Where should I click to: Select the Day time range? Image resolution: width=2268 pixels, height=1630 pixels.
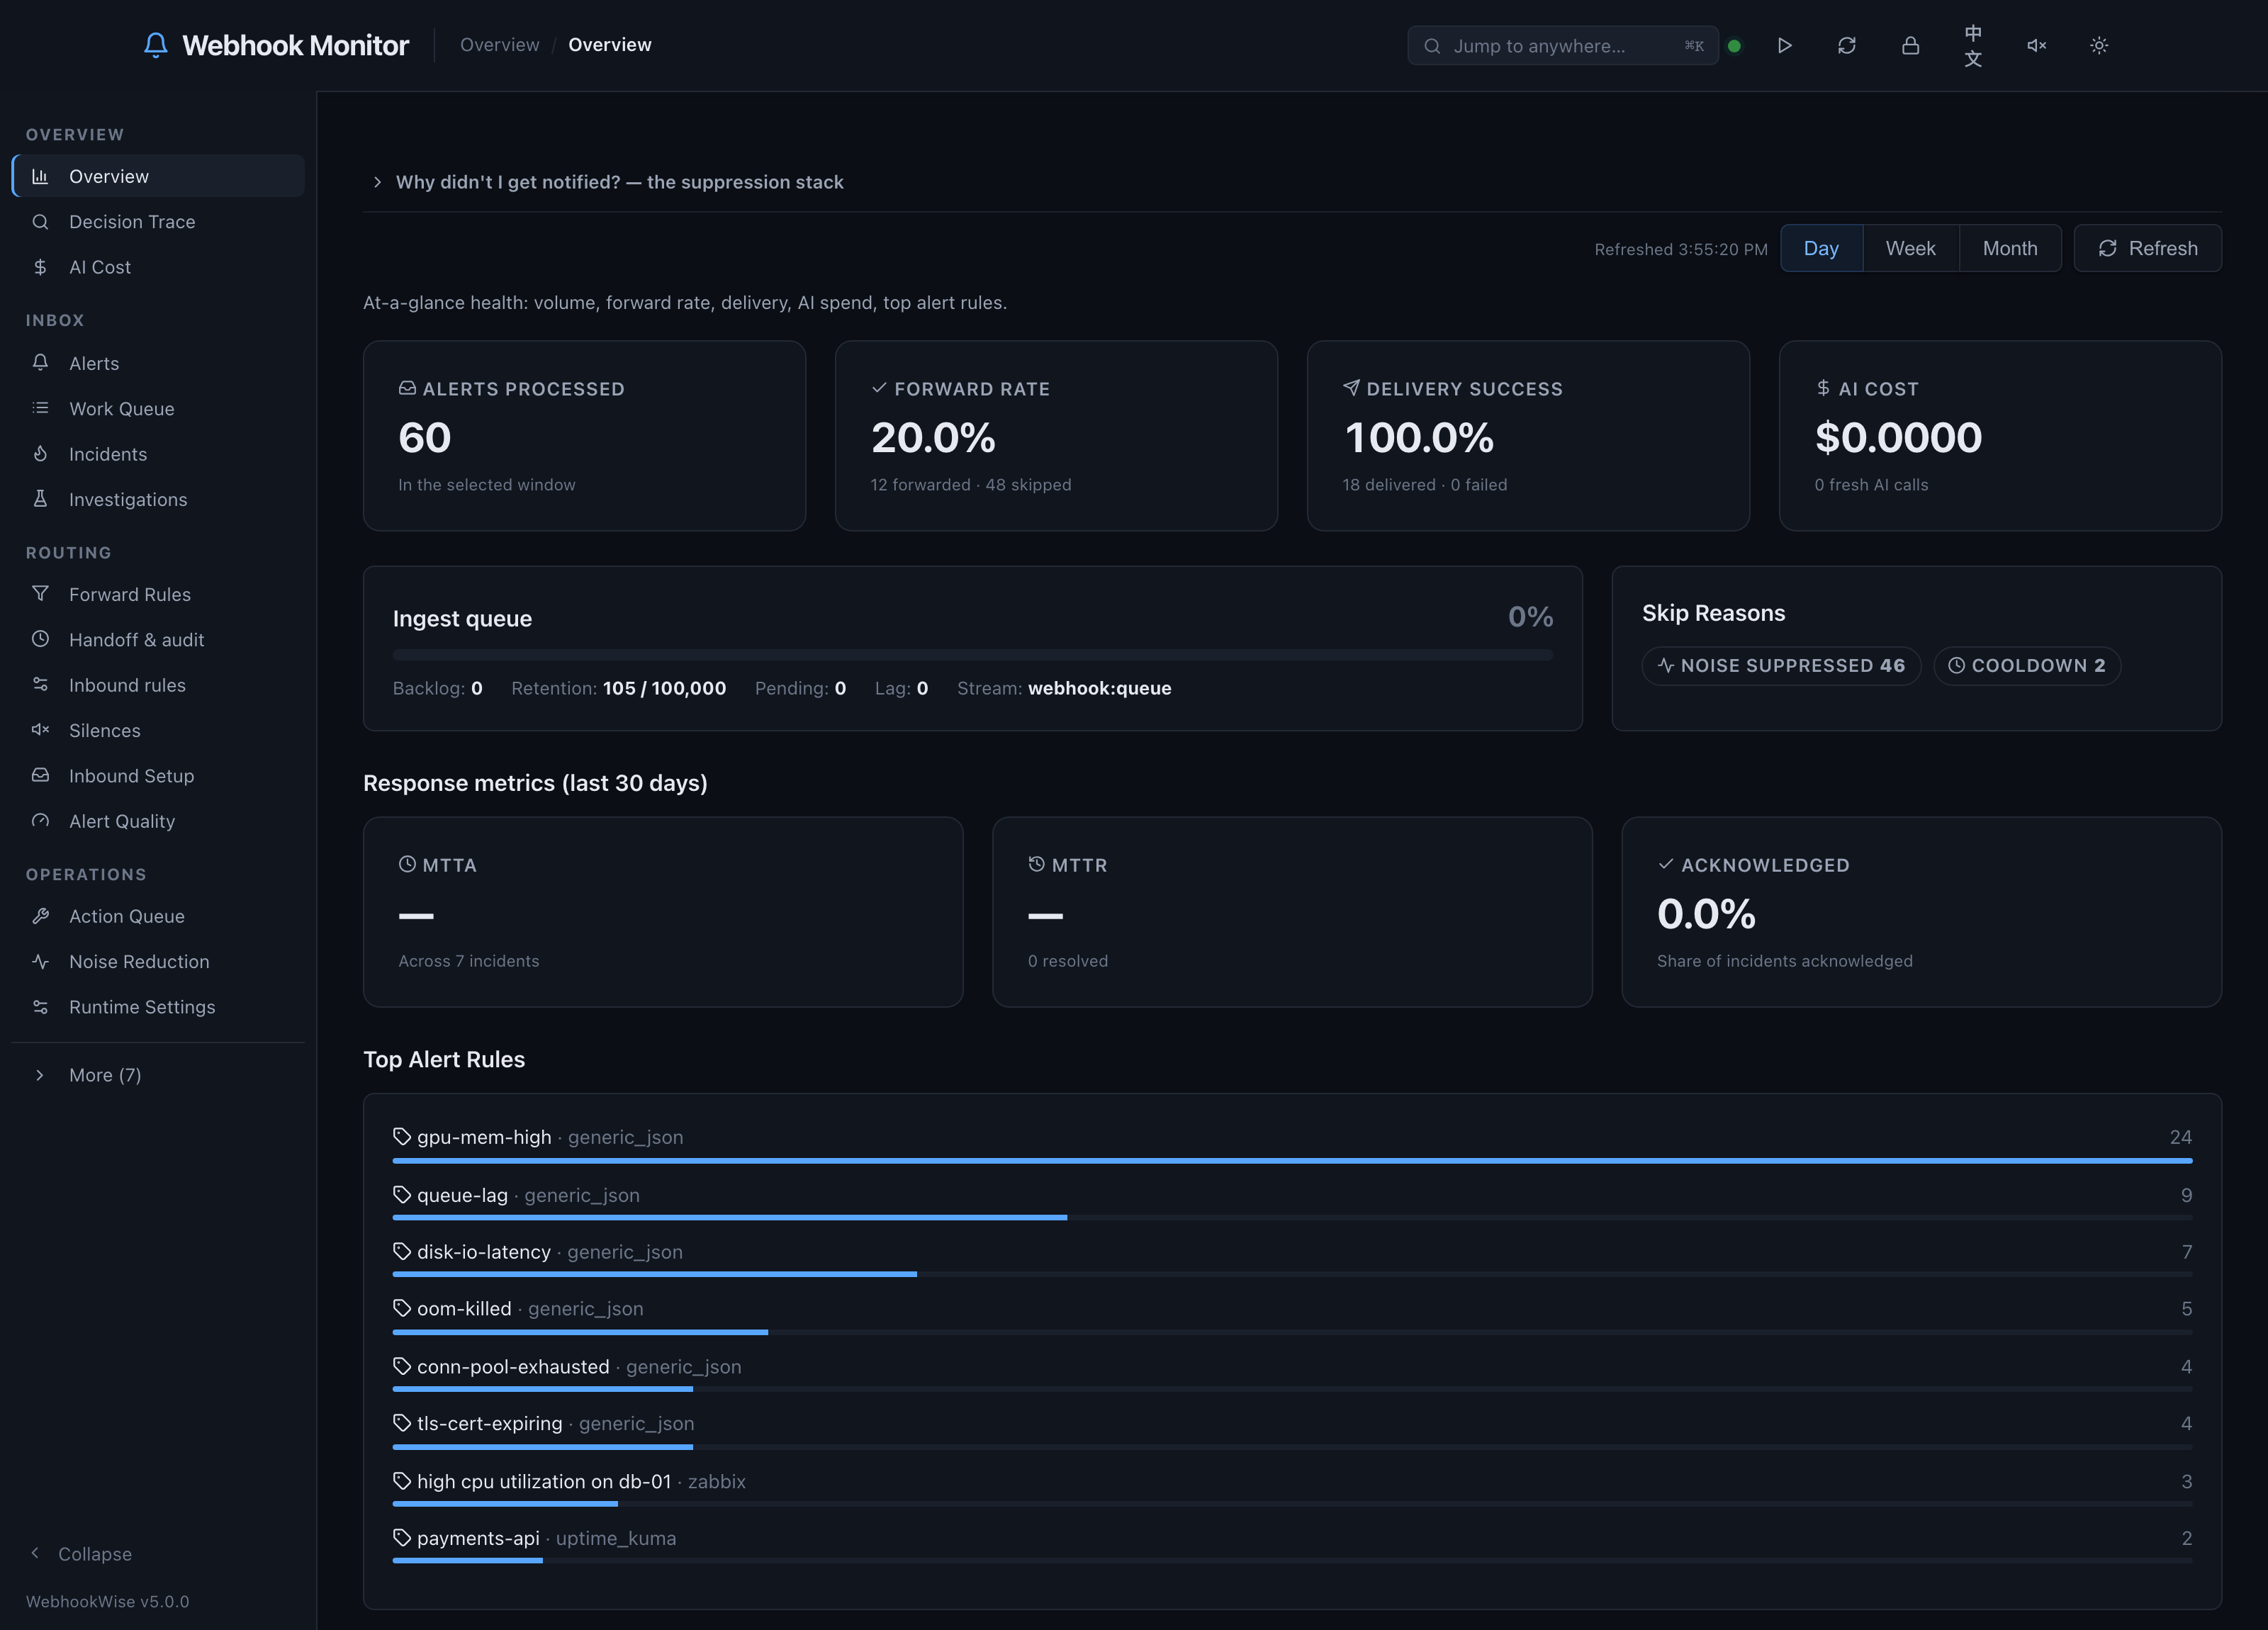pos(1821,248)
